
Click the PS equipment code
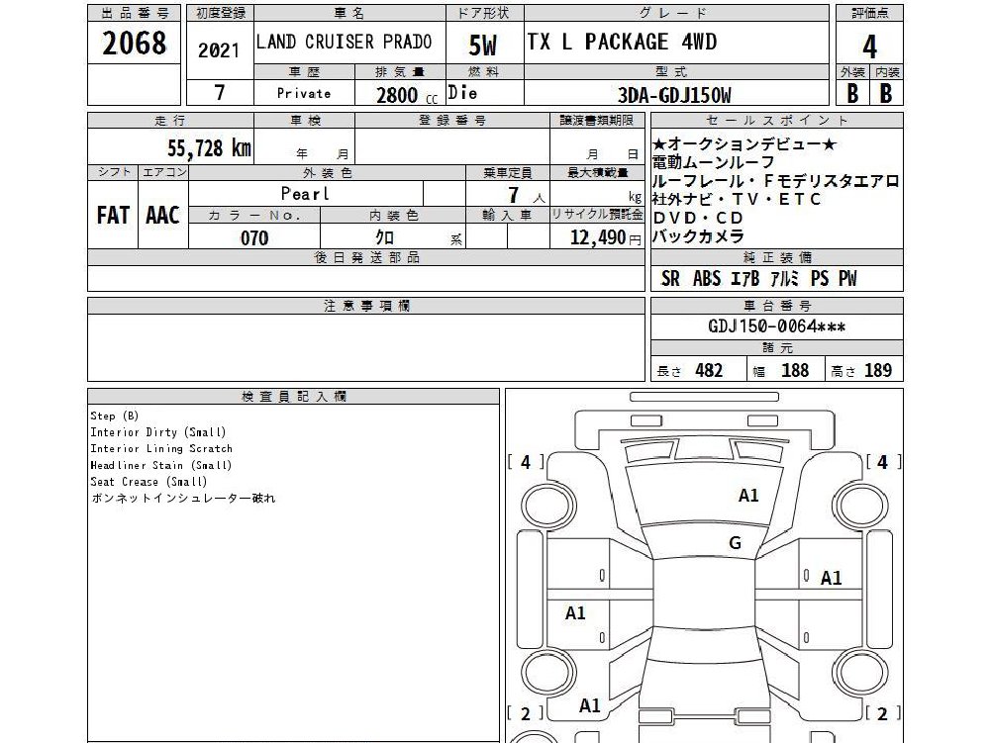[820, 278]
